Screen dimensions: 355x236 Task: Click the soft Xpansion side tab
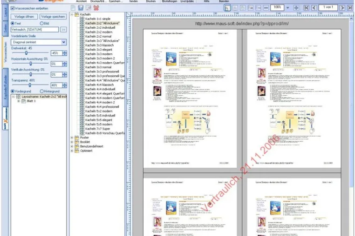pyautogui.click(x=6, y=118)
